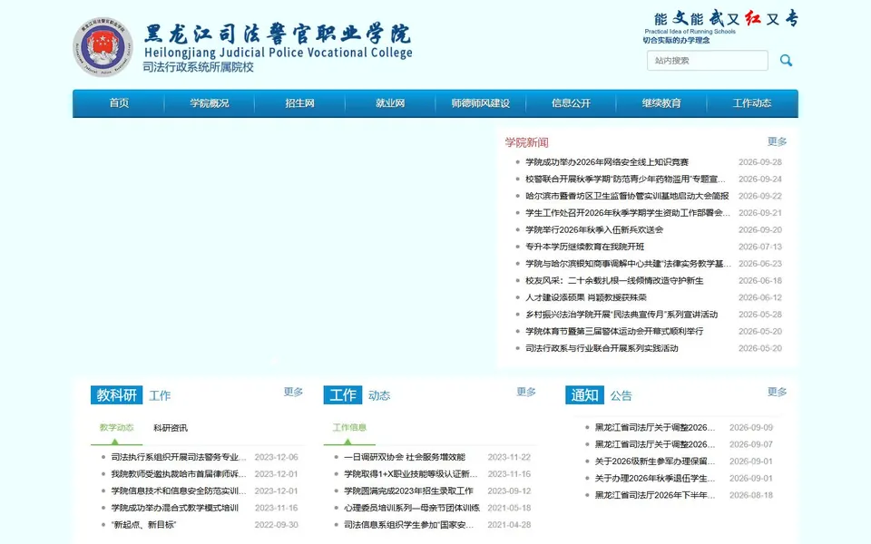
Task: Go to 招生网 in navigation bar
Action: click(x=300, y=103)
